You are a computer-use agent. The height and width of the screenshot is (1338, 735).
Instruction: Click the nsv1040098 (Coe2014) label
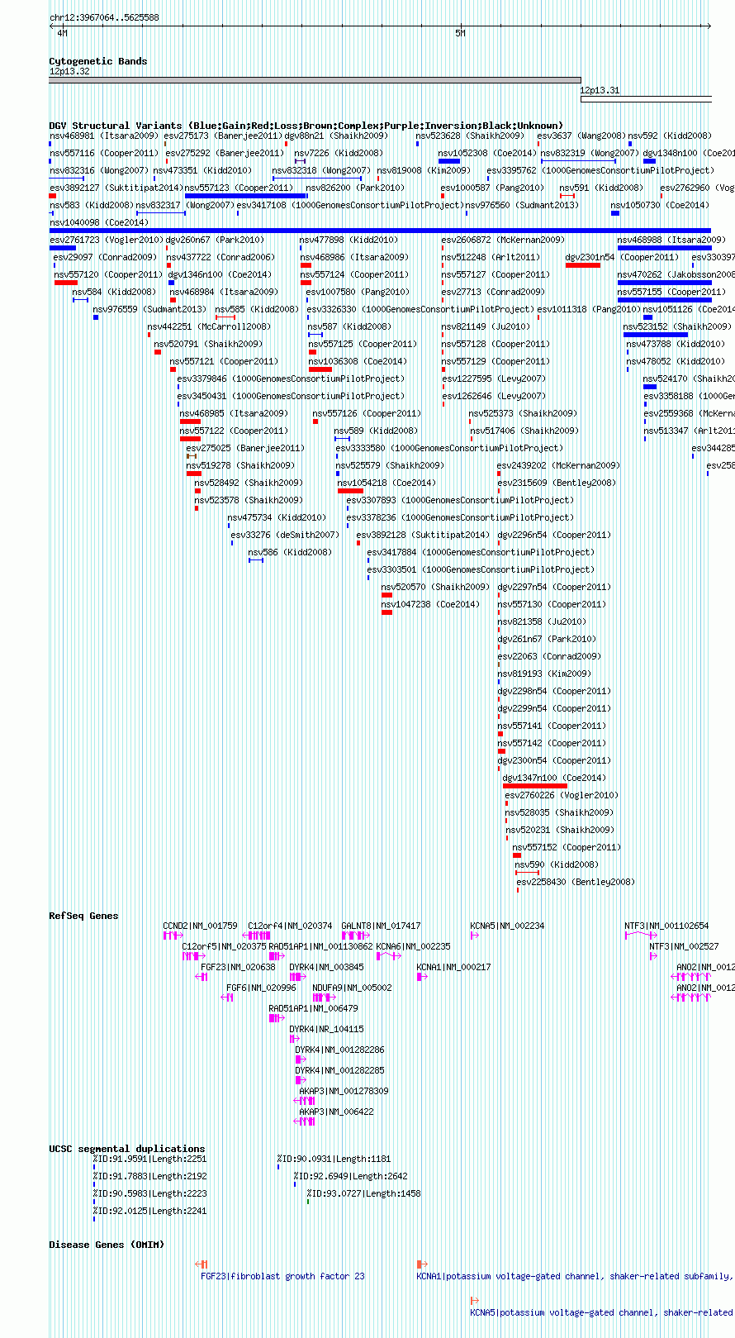[x=99, y=222]
